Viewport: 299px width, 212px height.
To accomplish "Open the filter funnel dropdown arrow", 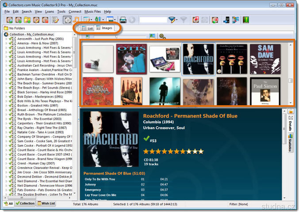I will [177, 20].
